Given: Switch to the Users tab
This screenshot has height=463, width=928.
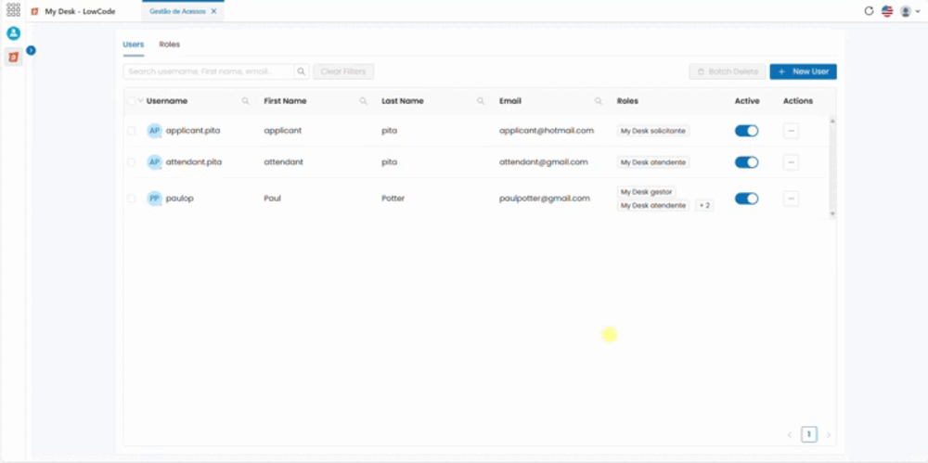Looking at the screenshot, I should tap(133, 45).
